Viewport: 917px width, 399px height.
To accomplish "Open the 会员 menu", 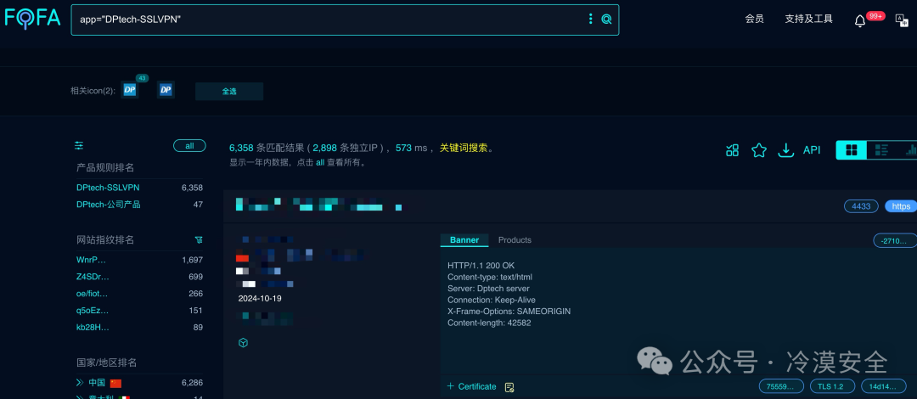I will click(x=755, y=20).
